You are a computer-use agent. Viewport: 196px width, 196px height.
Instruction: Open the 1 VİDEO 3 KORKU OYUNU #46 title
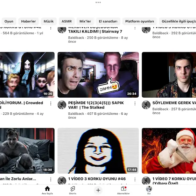click(x=97, y=179)
